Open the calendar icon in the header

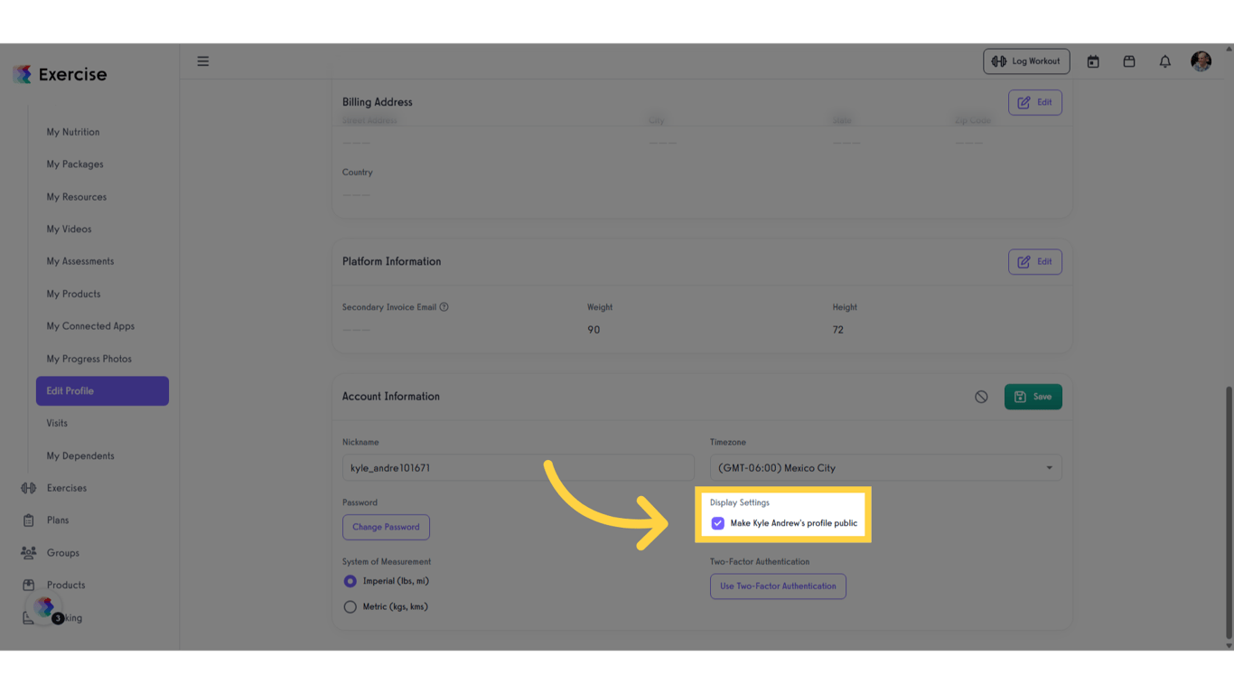pyautogui.click(x=1093, y=61)
